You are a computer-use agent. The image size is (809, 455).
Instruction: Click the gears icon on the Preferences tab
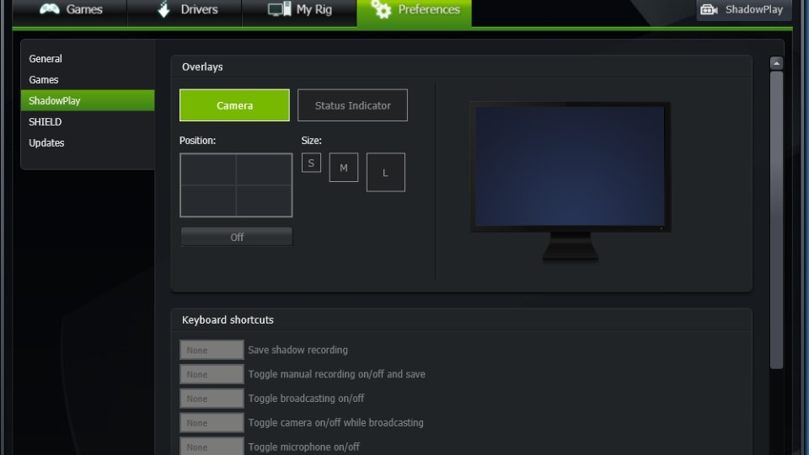click(x=381, y=8)
